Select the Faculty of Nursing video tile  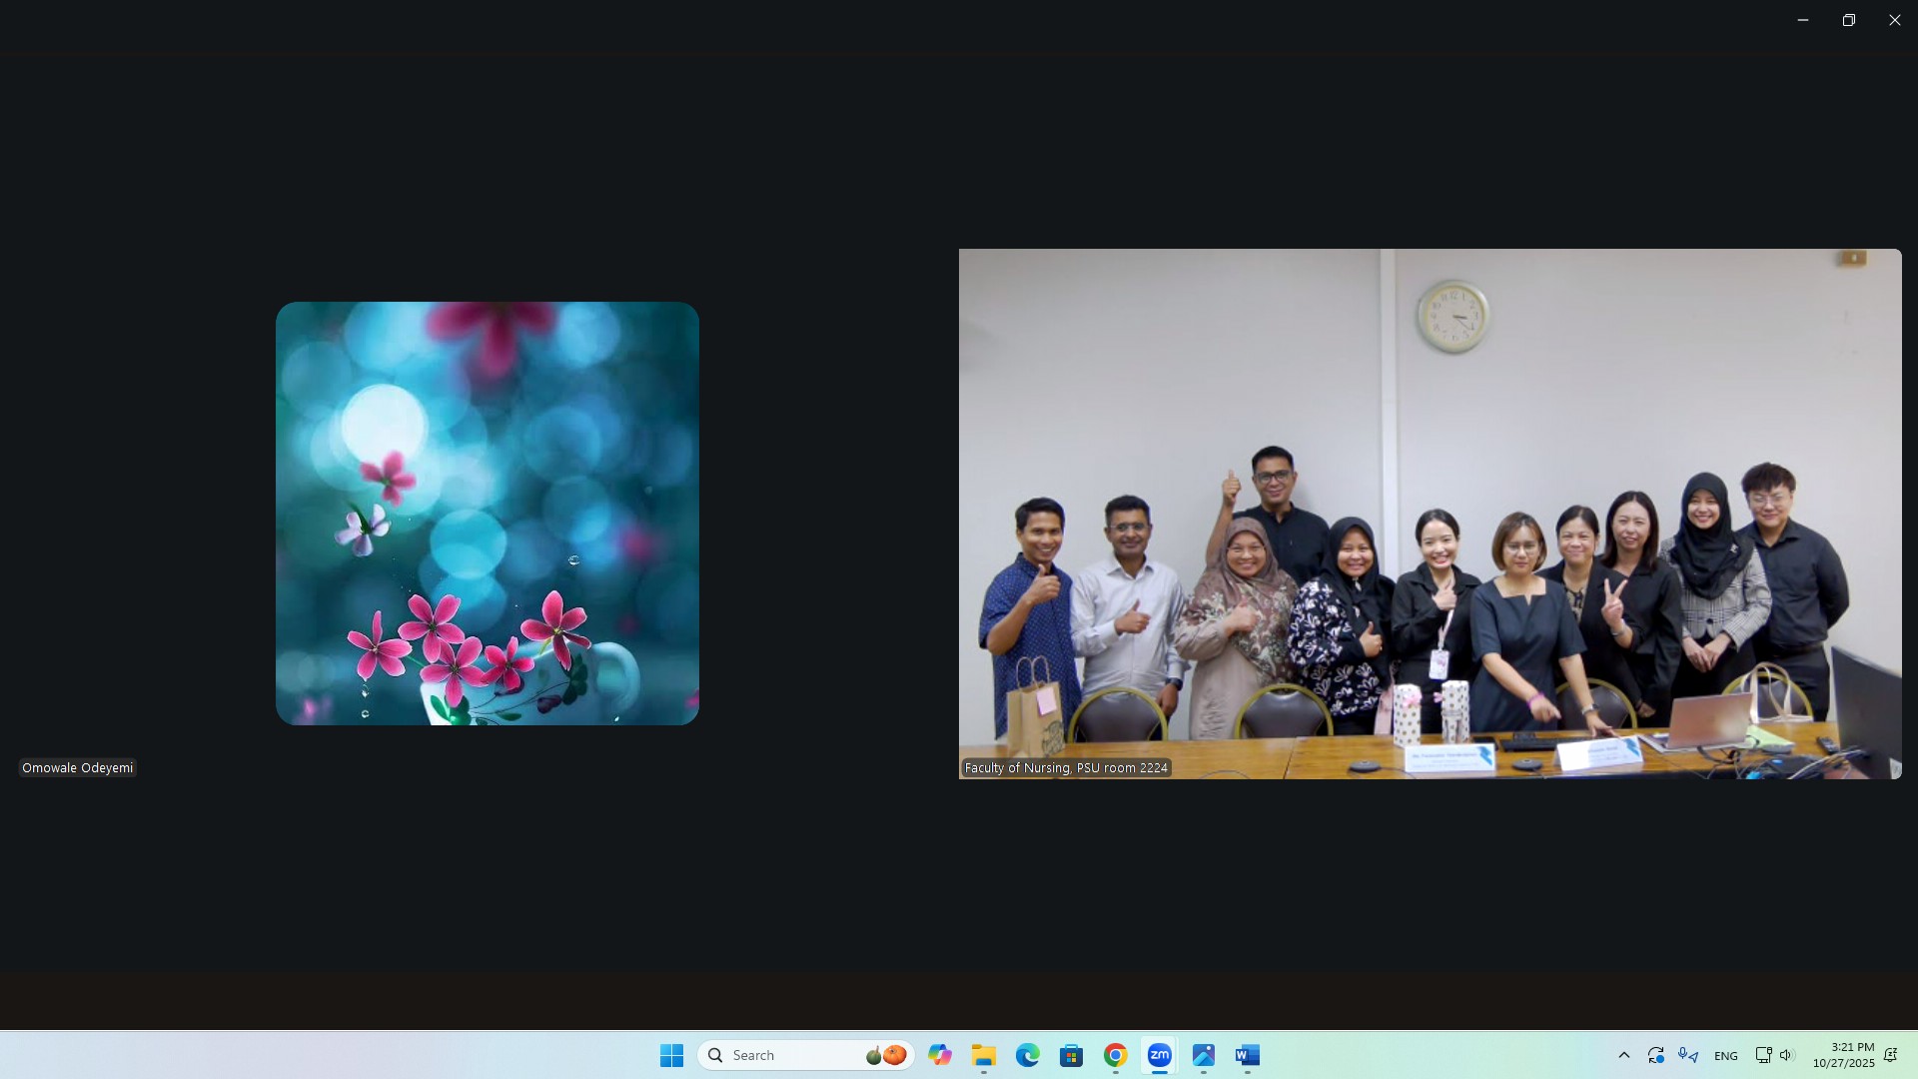pyautogui.click(x=1430, y=514)
